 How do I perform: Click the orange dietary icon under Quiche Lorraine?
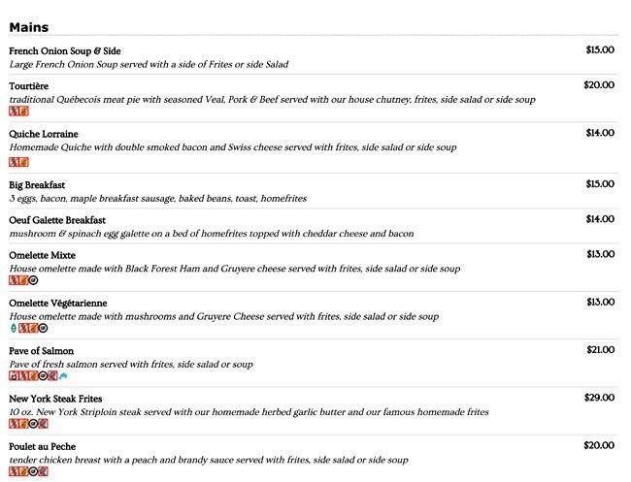tap(23, 161)
